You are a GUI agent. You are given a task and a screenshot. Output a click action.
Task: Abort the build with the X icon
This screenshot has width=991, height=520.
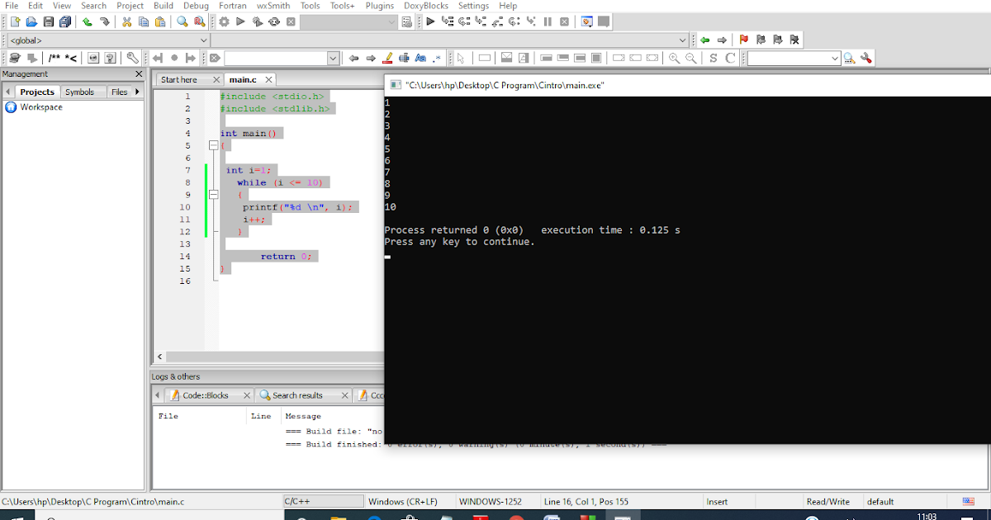point(291,21)
